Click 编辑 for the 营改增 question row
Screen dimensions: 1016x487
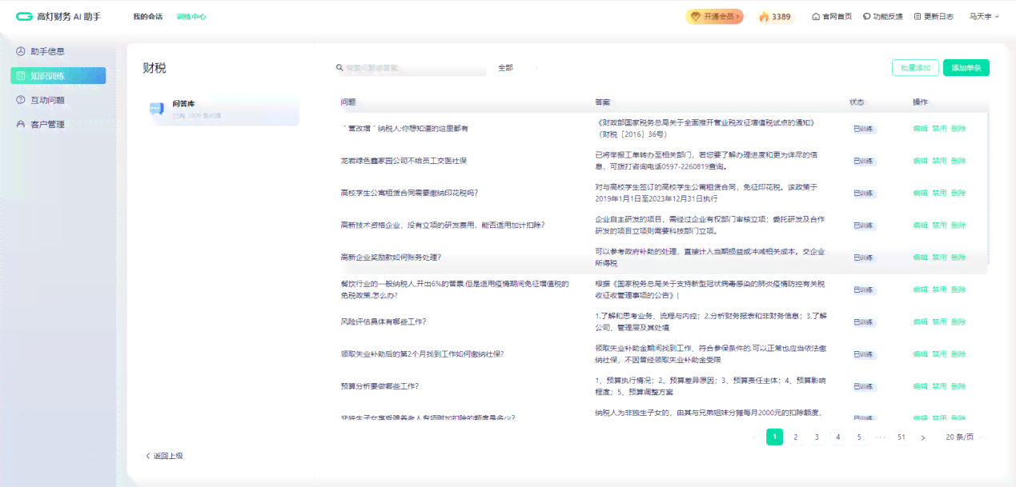pyautogui.click(x=920, y=128)
